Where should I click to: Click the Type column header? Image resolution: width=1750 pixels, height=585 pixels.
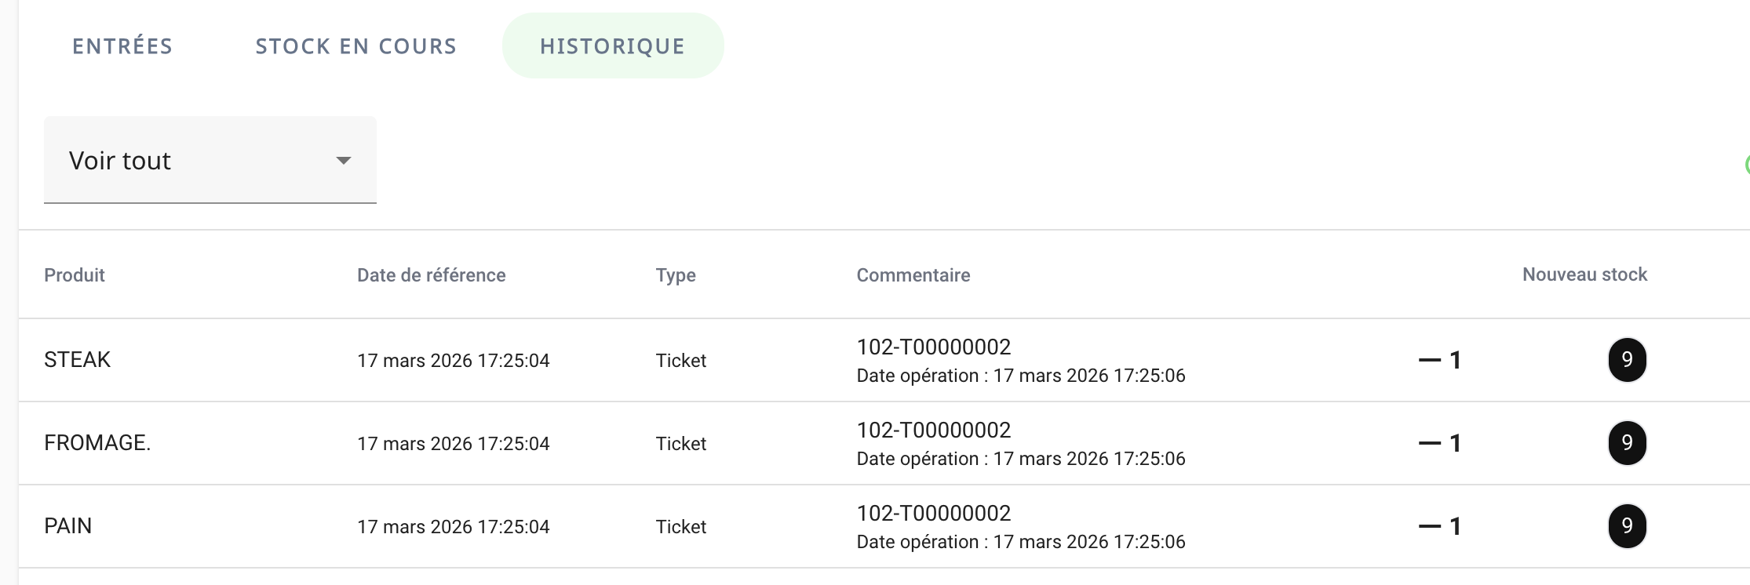pos(676,275)
